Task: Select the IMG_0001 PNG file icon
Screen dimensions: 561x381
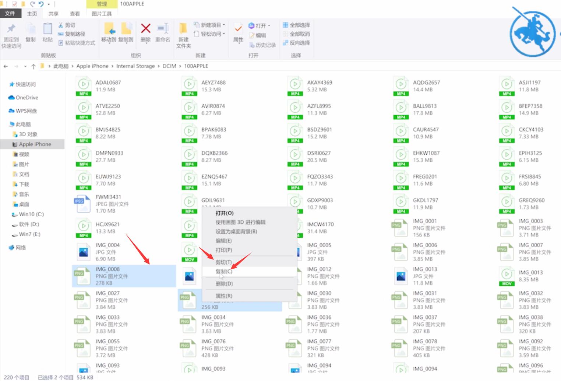Action: pyautogui.click(x=399, y=228)
